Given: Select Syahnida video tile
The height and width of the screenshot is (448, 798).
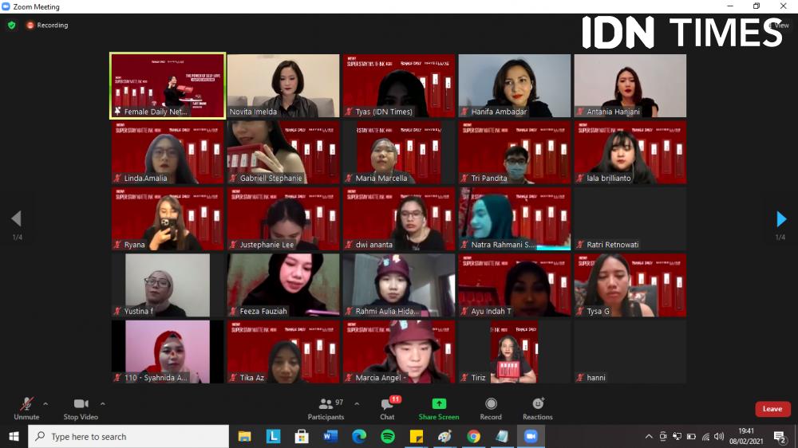Looking at the screenshot, I should [x=168, y=352].
